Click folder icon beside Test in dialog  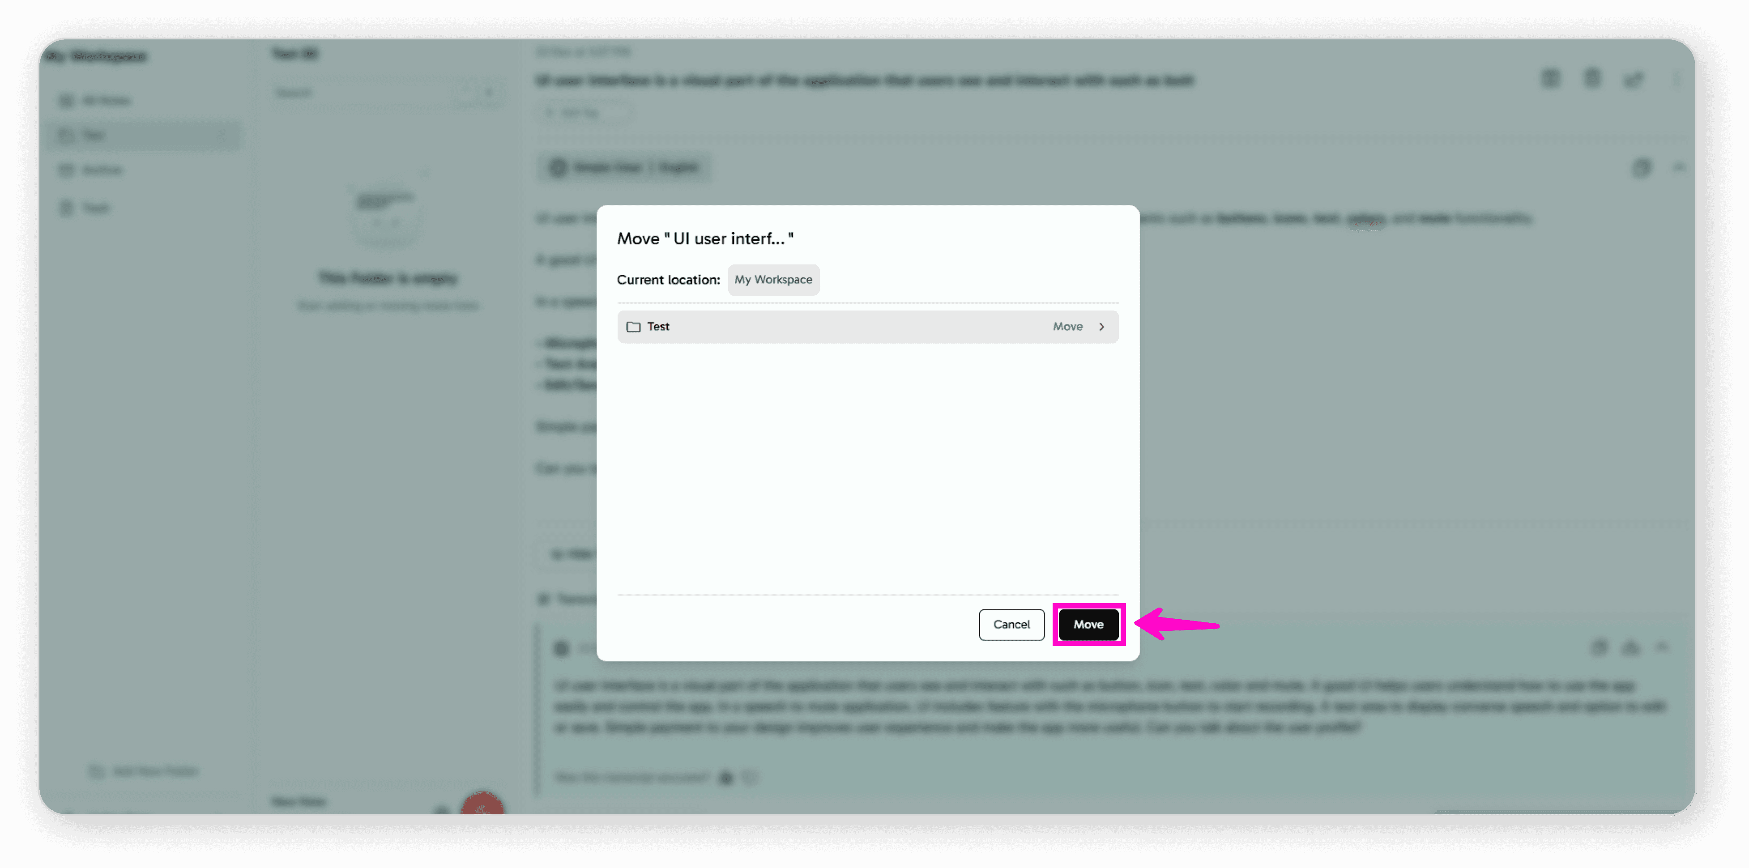[633, 327]
